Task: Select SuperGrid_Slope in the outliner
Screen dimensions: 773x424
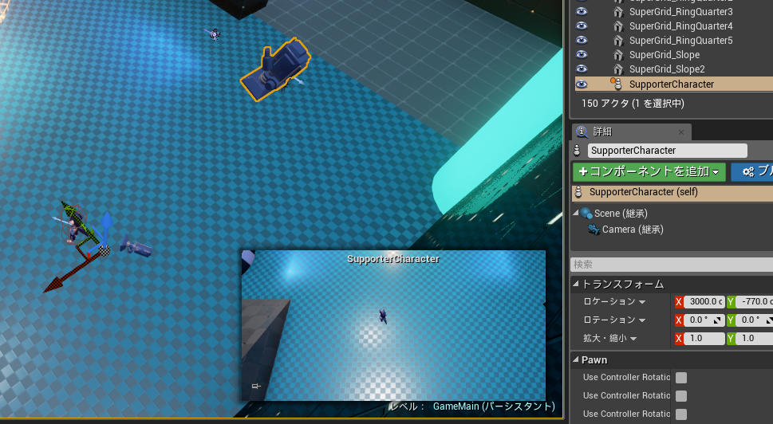Action: [664, 54]
